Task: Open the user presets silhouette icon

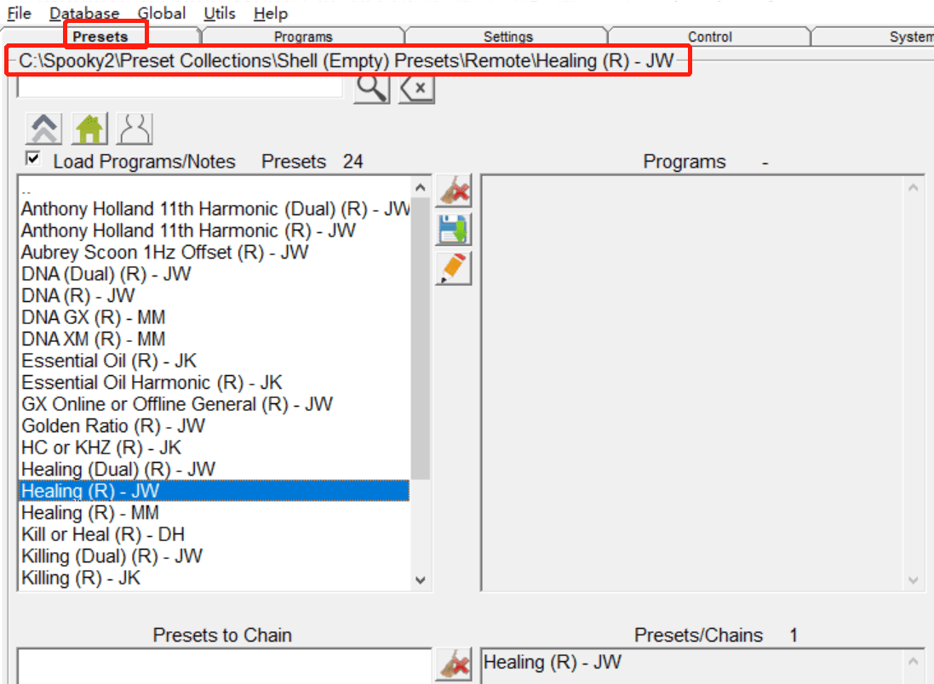Action: click(x=135, y=128)
